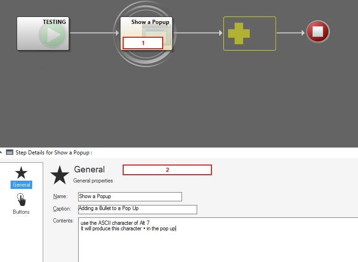Image resolution: width=358 pixels, height=262 pixels.
Task: Switch to the General tab label
Action: coord(21,185)
